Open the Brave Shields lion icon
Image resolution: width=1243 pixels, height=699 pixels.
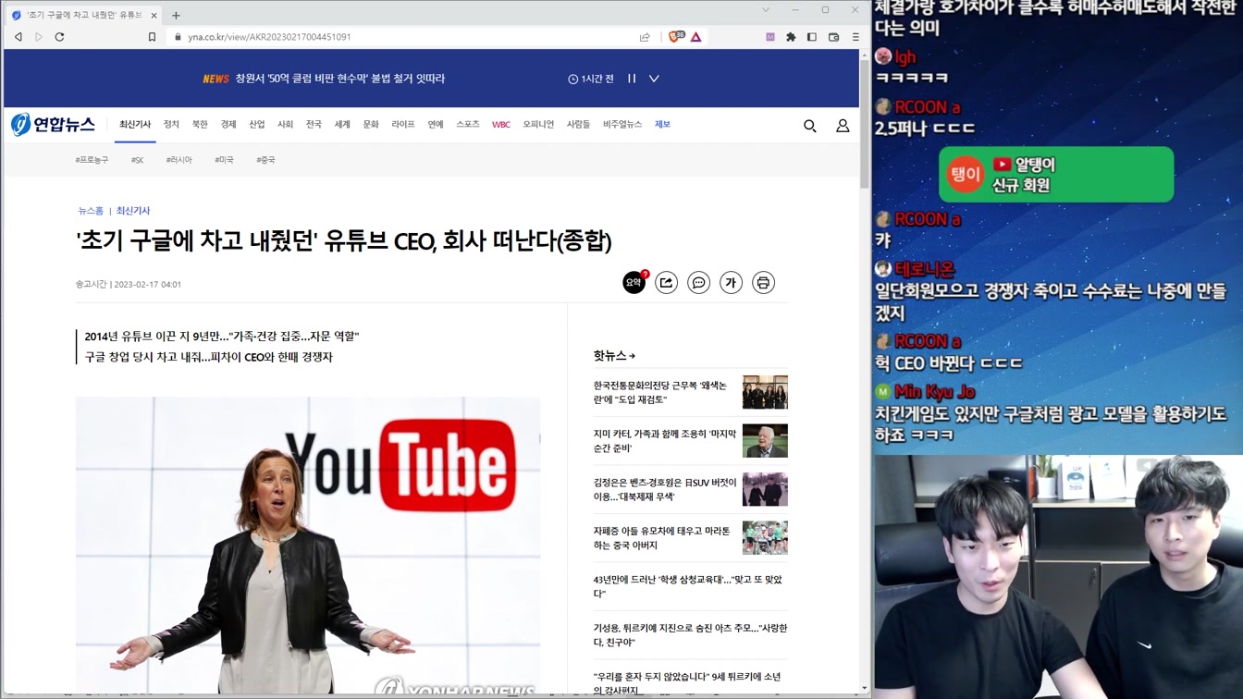[676, 37]
